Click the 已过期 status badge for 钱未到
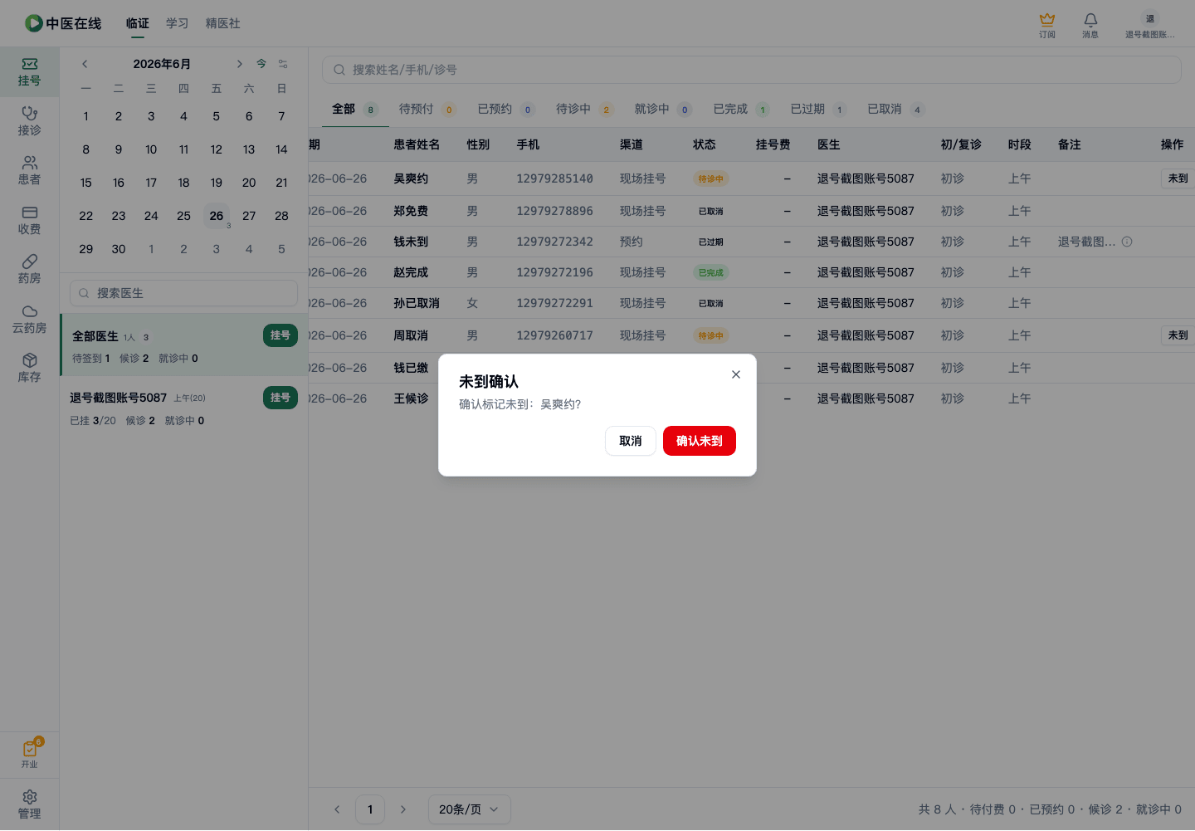Screen dimensions: 1195x831 pos(711,242)
